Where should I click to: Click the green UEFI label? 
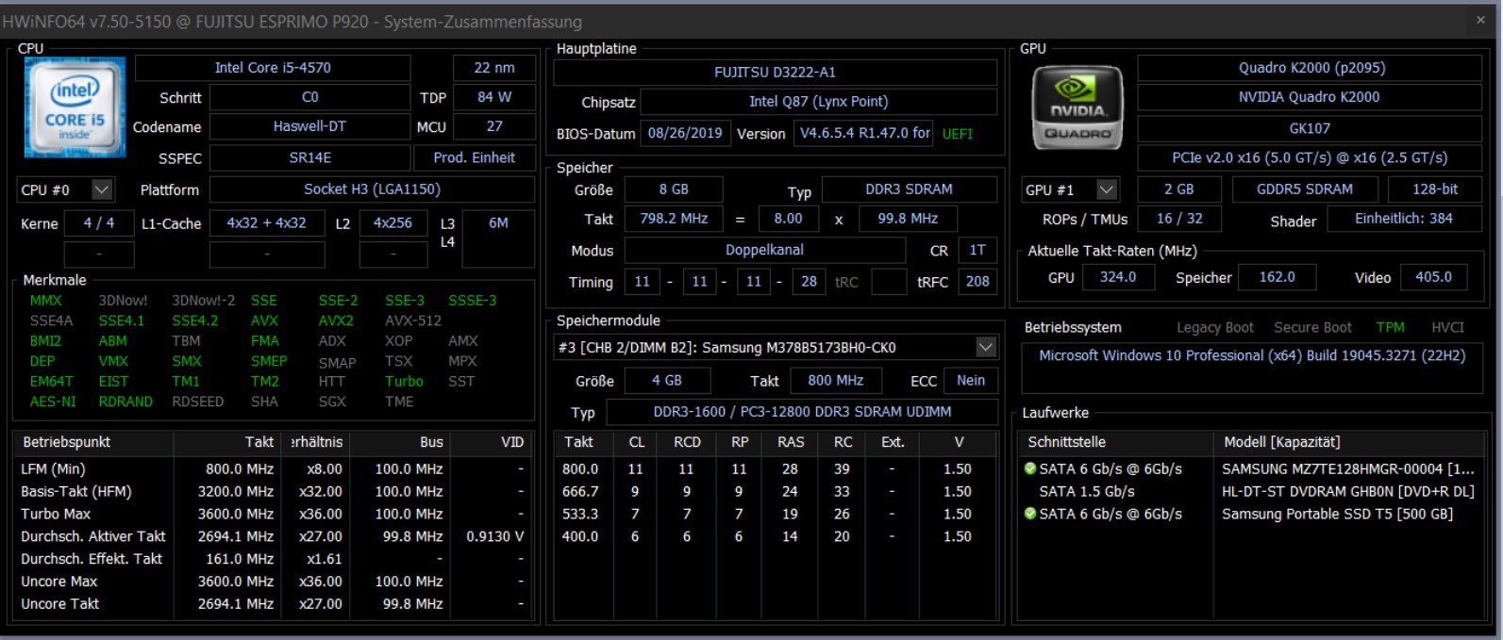tap(957, 134)
